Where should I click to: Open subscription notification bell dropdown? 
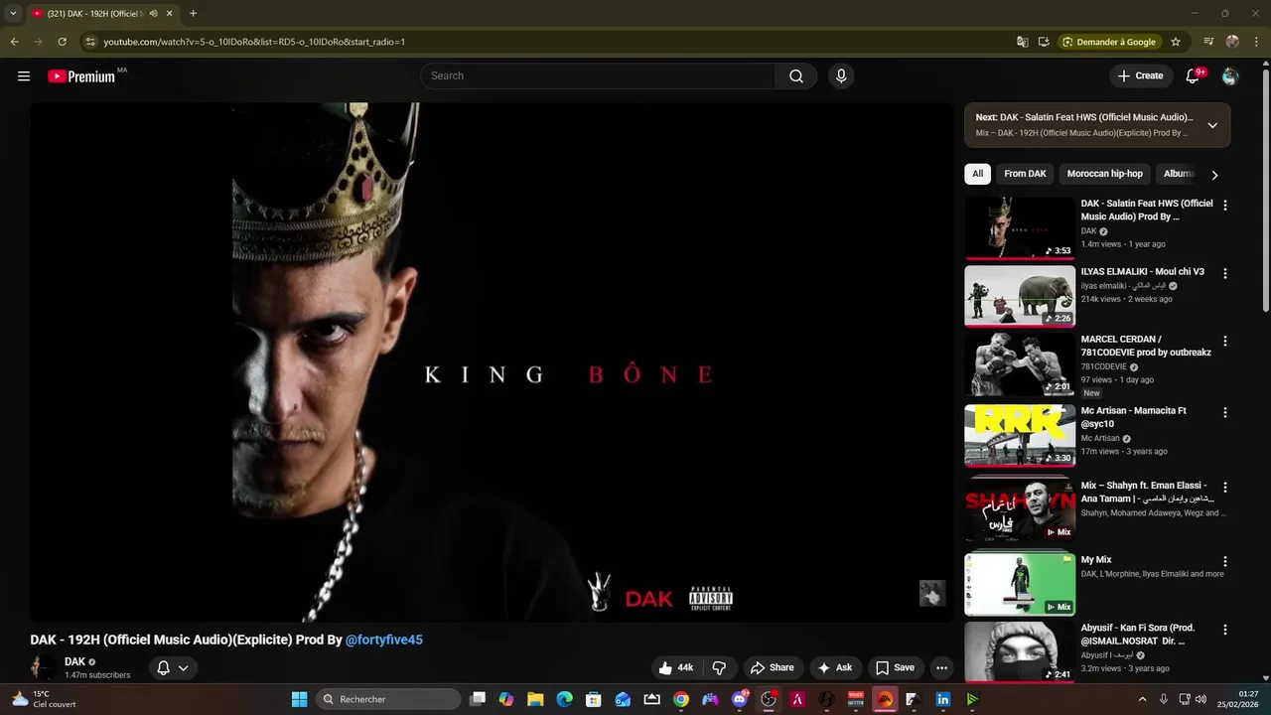pyautogui.click(x=172, y=667)
